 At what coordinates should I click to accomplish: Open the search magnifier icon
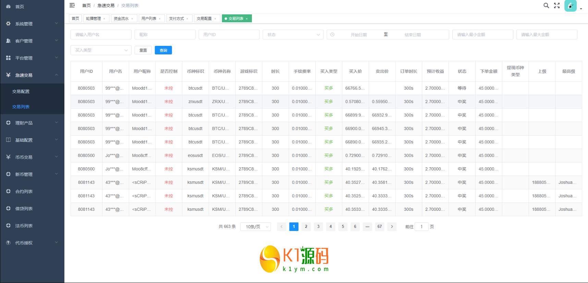coord(546,5)
